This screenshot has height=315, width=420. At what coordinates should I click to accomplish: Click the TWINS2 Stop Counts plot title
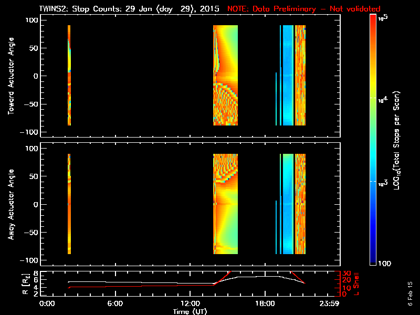[130, 9]
